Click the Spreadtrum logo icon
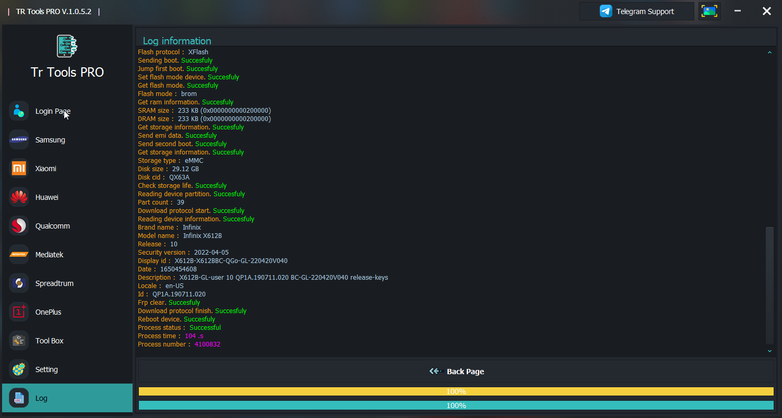The width and height of the screenshot is (782, 418). (19, 283)
